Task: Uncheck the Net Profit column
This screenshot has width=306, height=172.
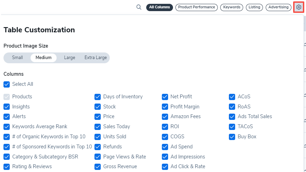Action: [165, 97]
